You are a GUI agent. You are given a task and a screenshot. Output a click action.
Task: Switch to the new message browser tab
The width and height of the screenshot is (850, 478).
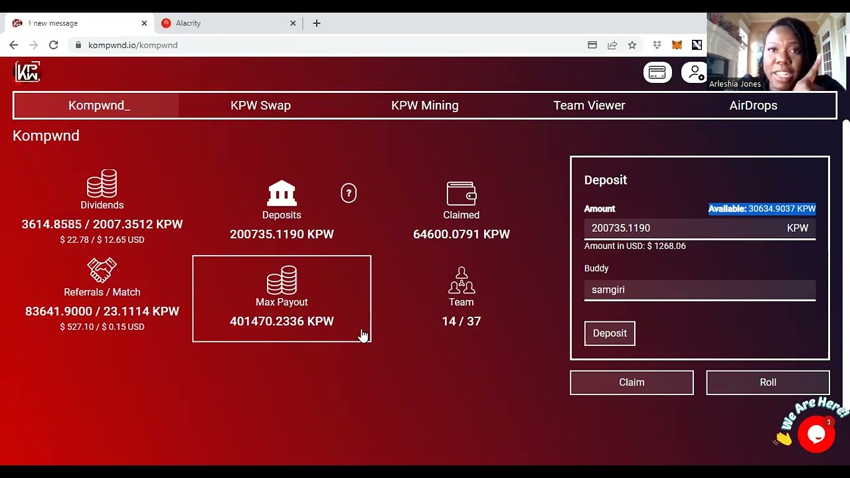coord(80,23)
